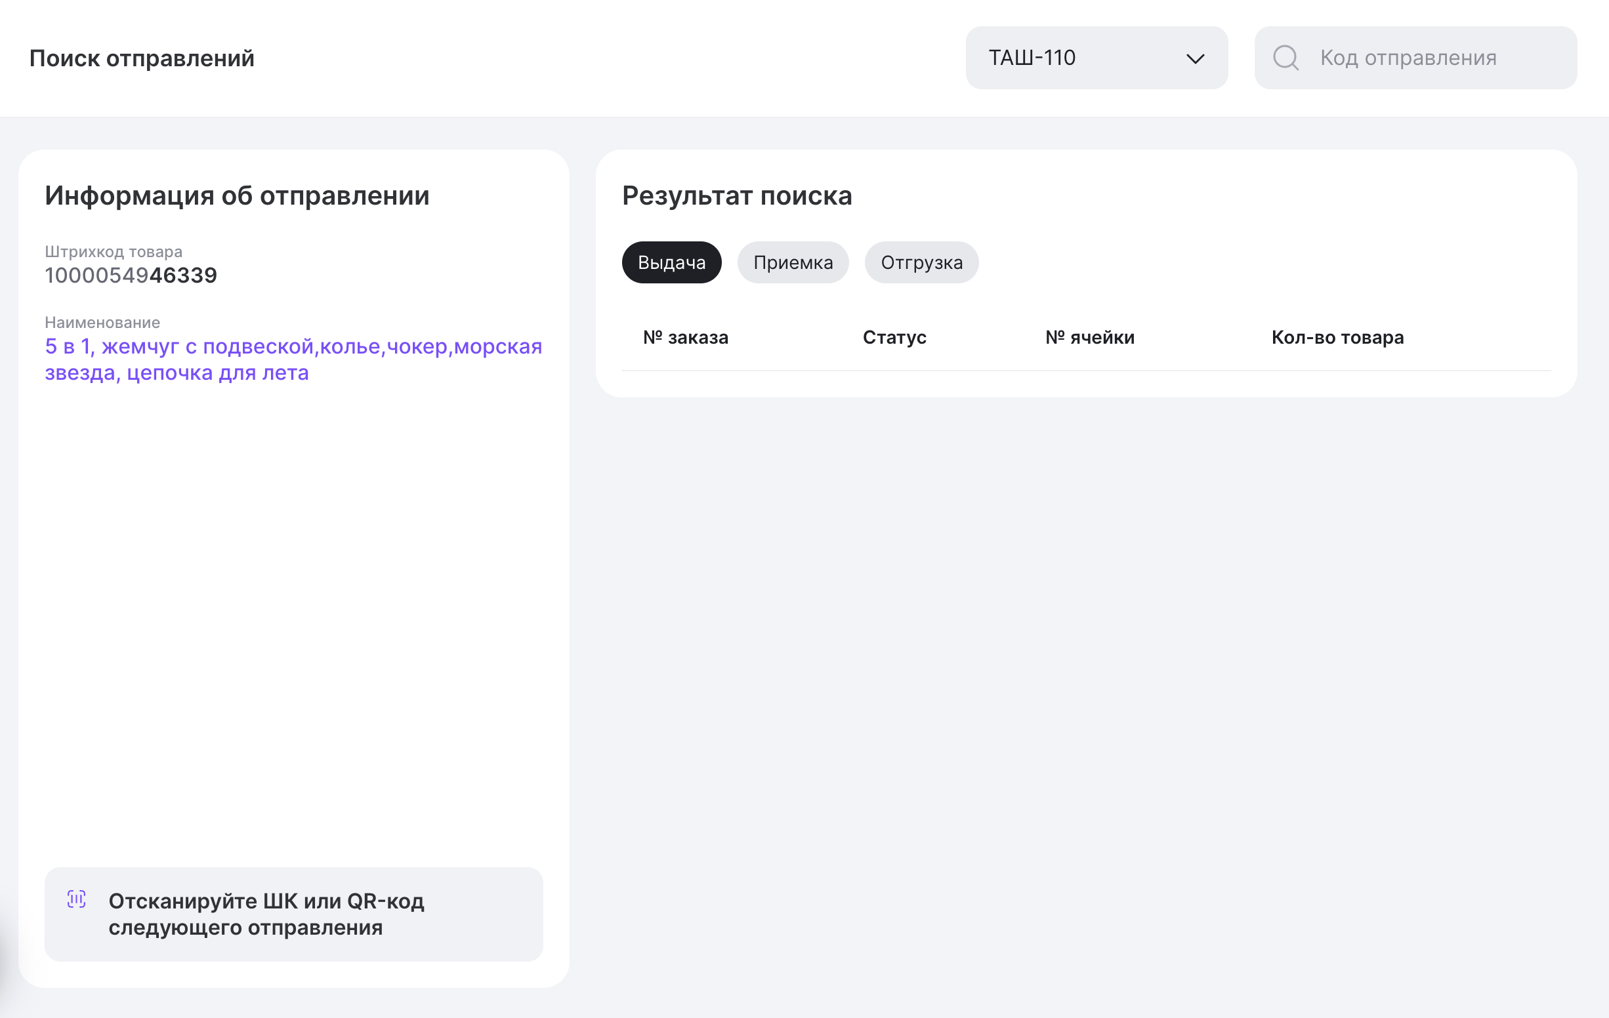Viewport: 1609px width, 1018px height.
Task: Click the Наименование field label
Action: click(102, 323)
